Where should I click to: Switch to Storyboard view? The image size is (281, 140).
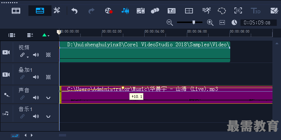[16, 11]
